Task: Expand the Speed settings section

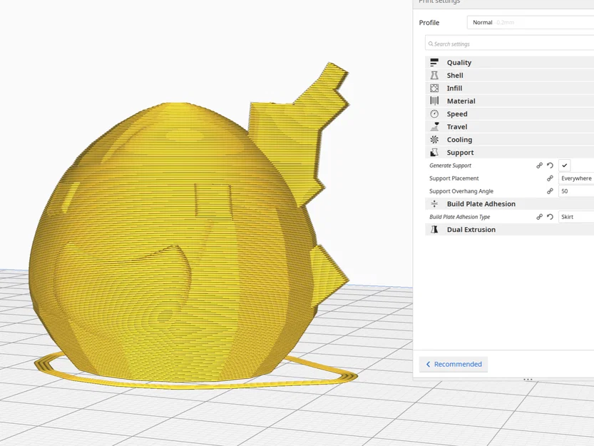Action: (510, 113)
